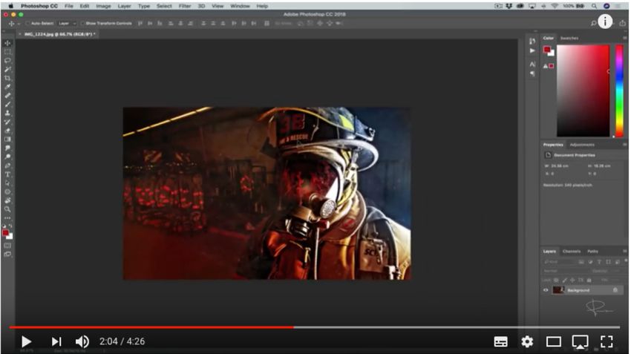This screenshot has width=631, height=354.
Task: Open the Layers panel flyout menu
Action: pos(625,251)
